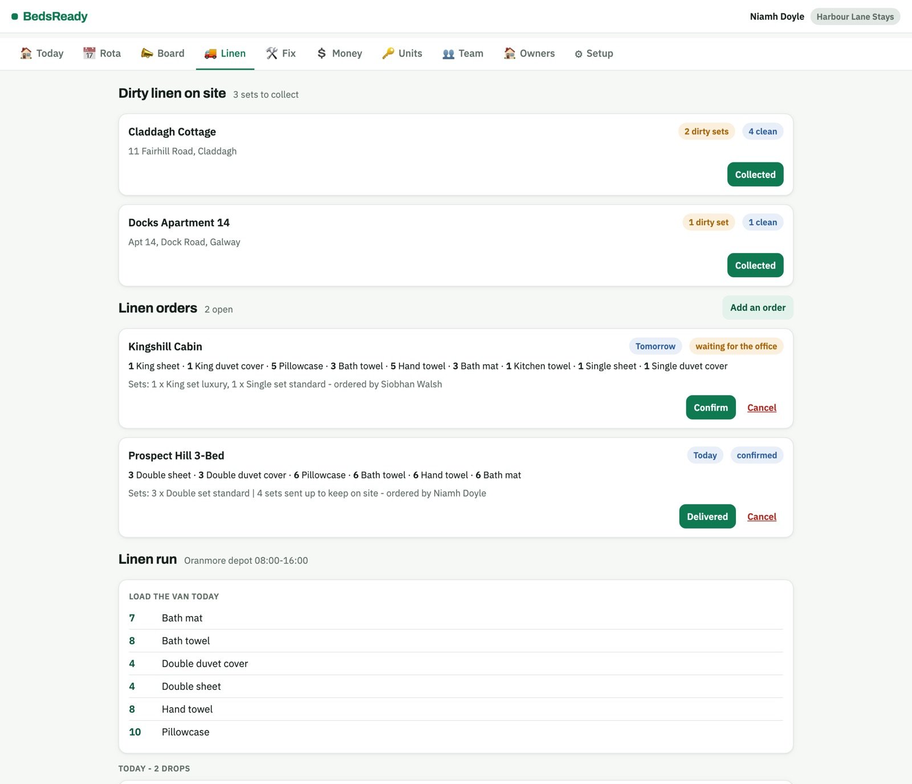Screen dimensions: 912x784
Task: Click the Team people icon
Action: (449, 53)
